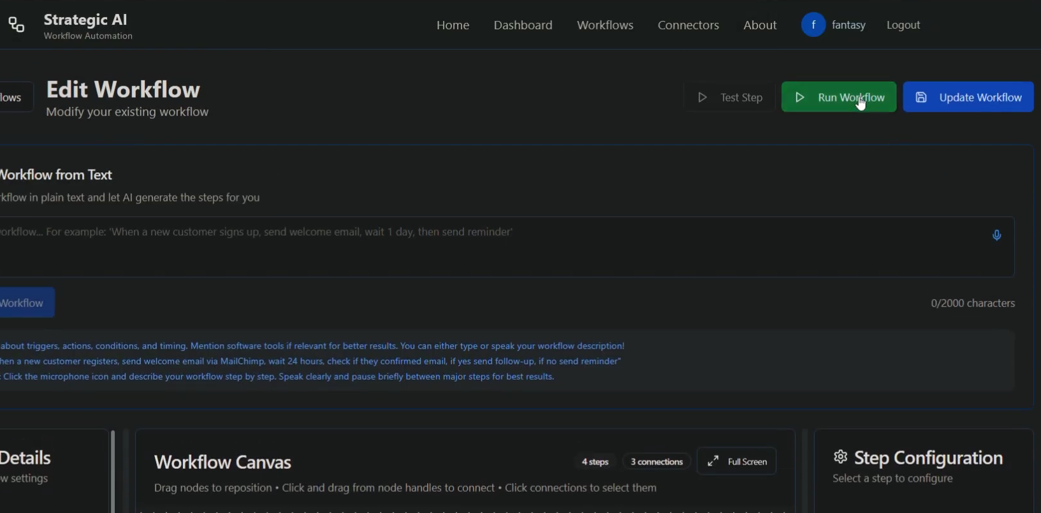Open the blue 'f' user avatar
This screenshot has height=513, width=1041.
(813, 25)
